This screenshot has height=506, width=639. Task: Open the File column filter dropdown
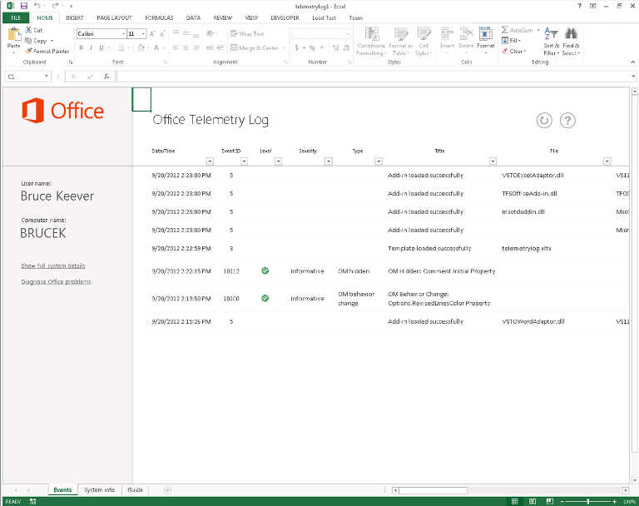(x=607, y=161)
